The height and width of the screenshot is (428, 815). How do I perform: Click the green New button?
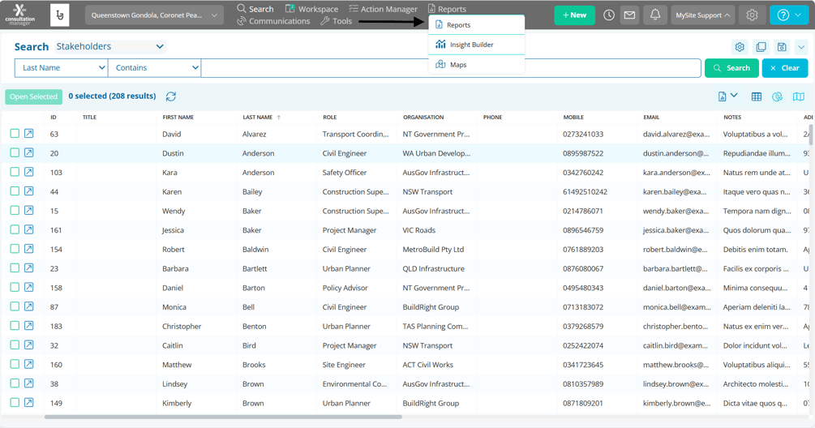click(574, 15)
